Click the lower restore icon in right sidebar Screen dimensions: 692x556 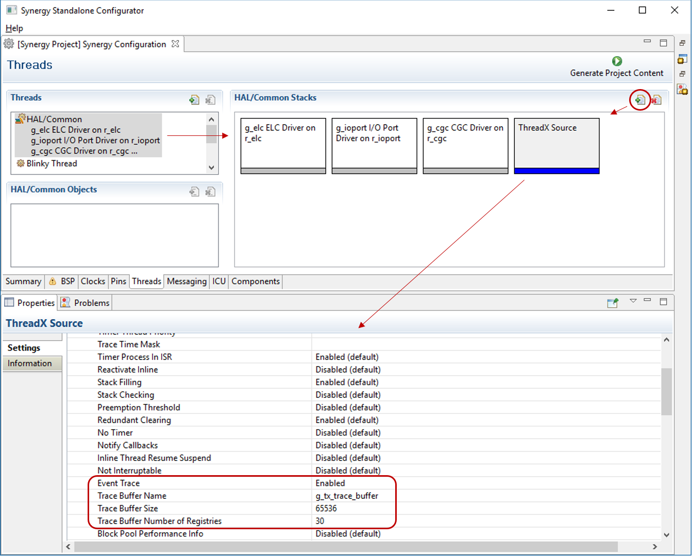682,74
